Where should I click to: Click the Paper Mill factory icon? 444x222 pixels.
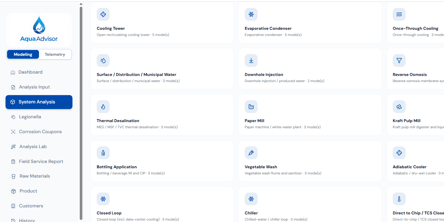[x=251, y=107]
